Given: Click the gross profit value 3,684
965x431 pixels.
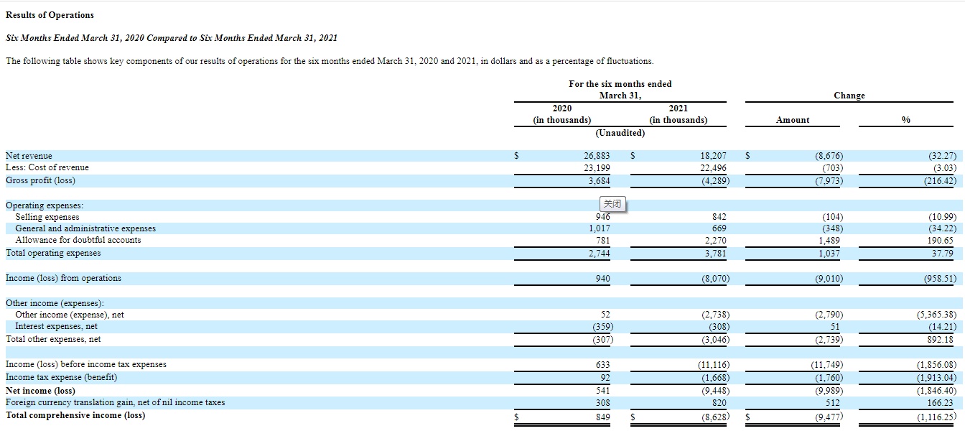Looking at the screenshot, I should coord(600,180).
